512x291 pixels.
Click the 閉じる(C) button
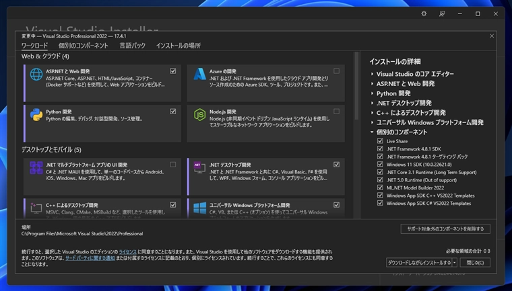(x=475, y=263)
